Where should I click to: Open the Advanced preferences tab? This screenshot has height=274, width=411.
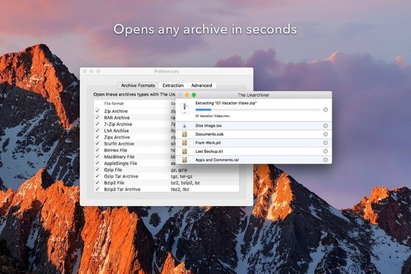[x=201, y=86]
